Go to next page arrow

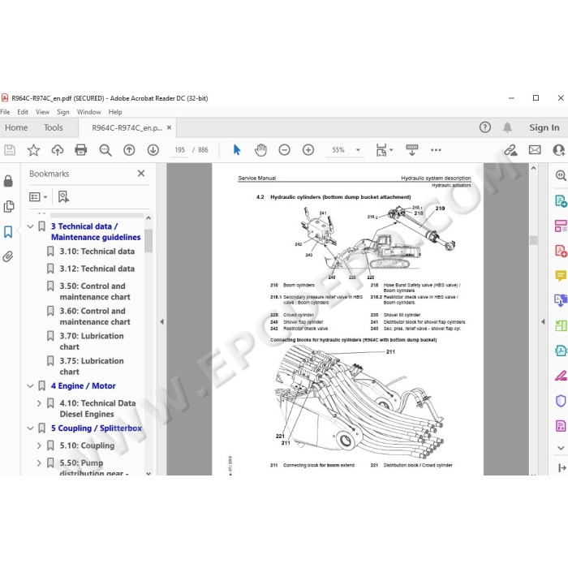tap(153, 149)
